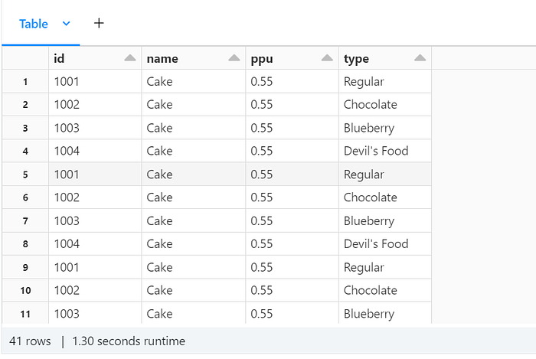The height and width of the screenshot is (359, 536).
Task: Open the Table tab dropdown chevron
Action: 66,24
